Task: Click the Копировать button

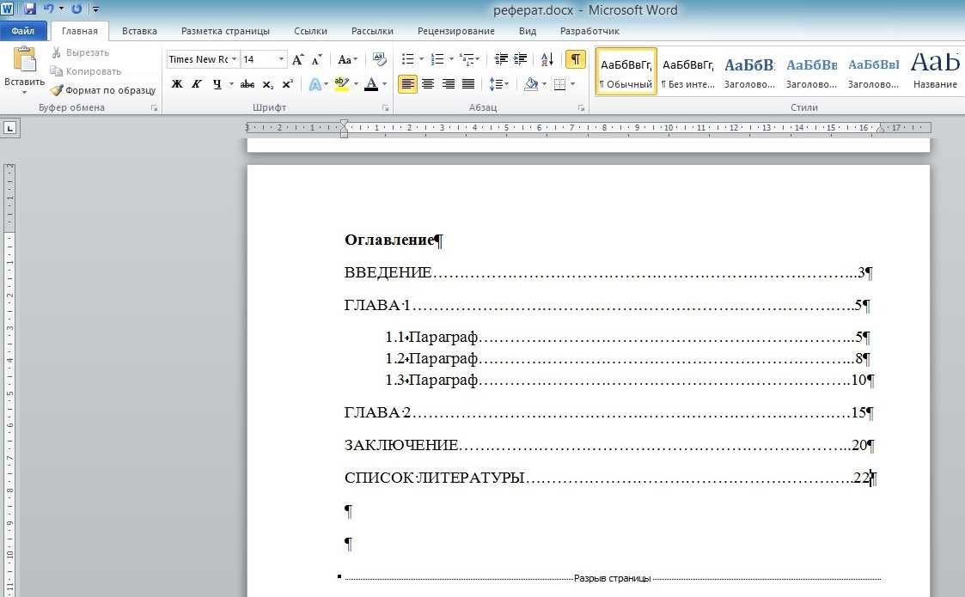Action: point(86,71)
